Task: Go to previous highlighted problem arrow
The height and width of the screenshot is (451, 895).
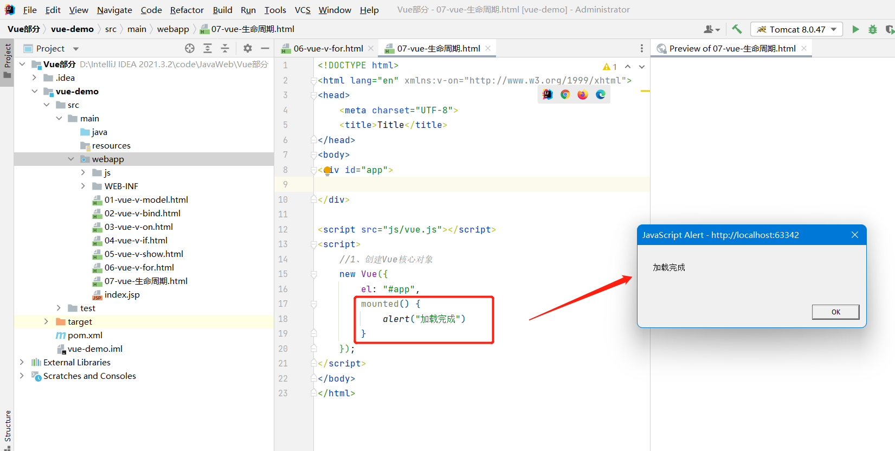Action: tap(628, 67)
